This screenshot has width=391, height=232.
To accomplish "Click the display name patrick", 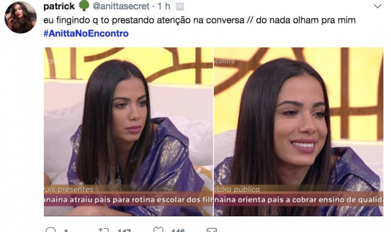I will [x=59, y=6].
